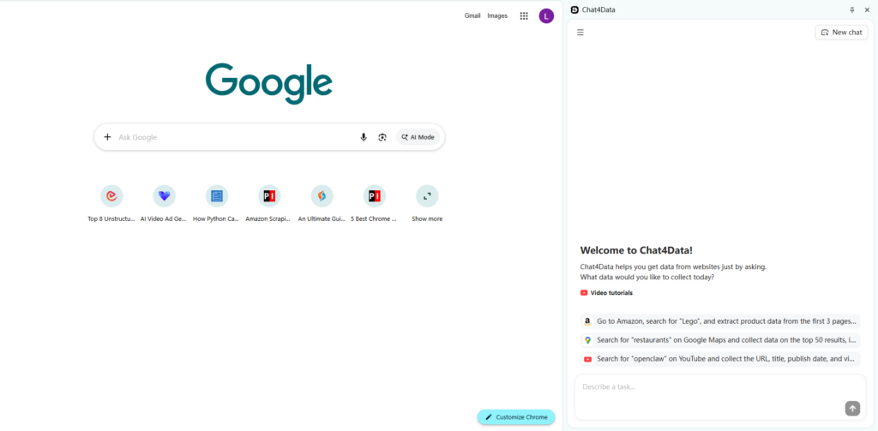Open the Images link
878x431 pixels.
click(497, 15)
